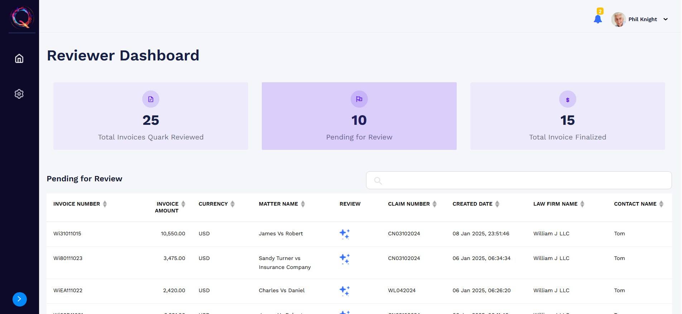Open settings gear in sidebar

pos(19,94)
